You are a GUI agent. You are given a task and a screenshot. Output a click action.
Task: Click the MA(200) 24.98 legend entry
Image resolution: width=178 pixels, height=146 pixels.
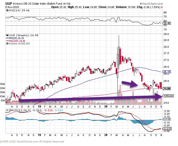pyautogui.click(x=16, y=41)
